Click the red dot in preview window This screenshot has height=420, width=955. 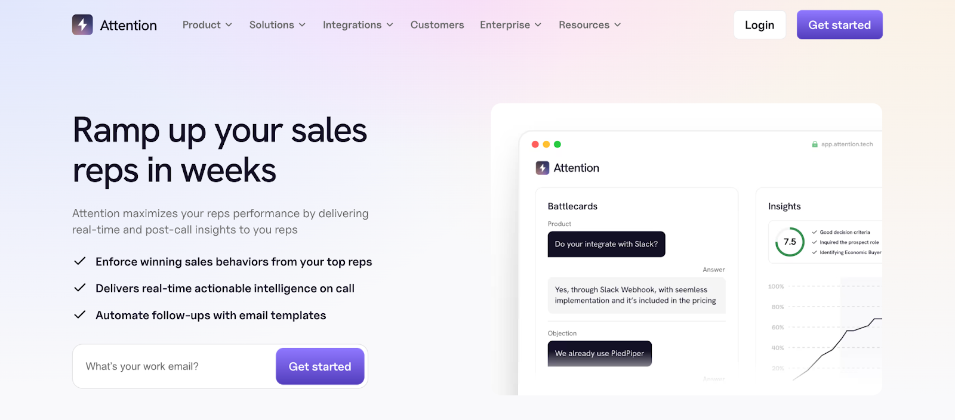(535, 144)
